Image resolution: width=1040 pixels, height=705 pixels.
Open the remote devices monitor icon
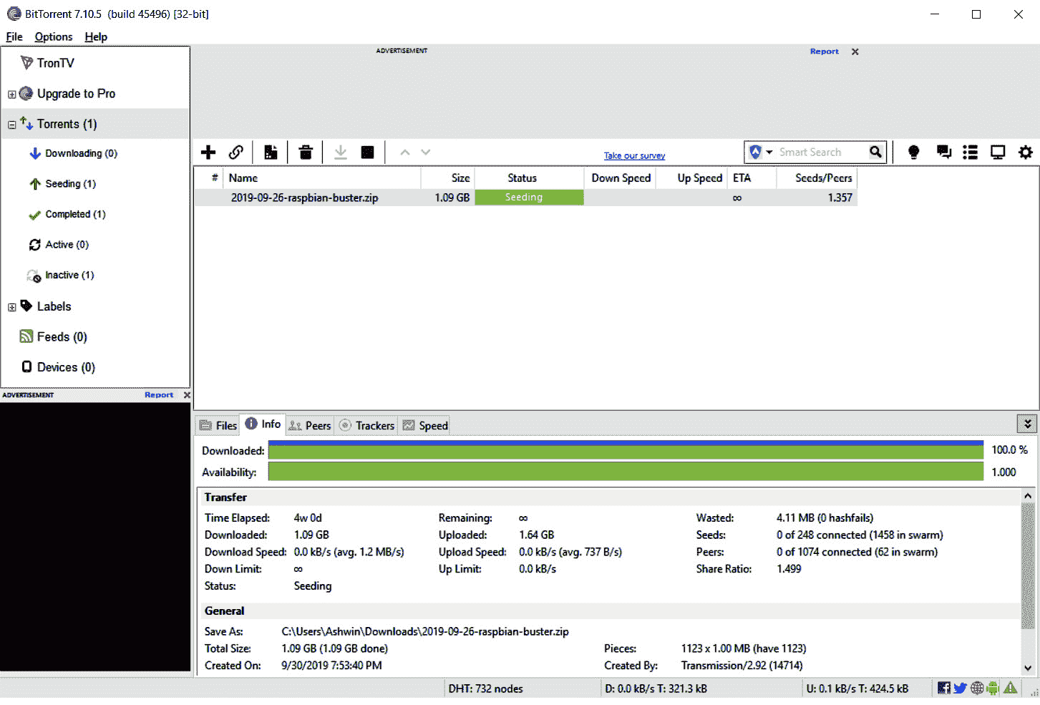pos(998,152)
